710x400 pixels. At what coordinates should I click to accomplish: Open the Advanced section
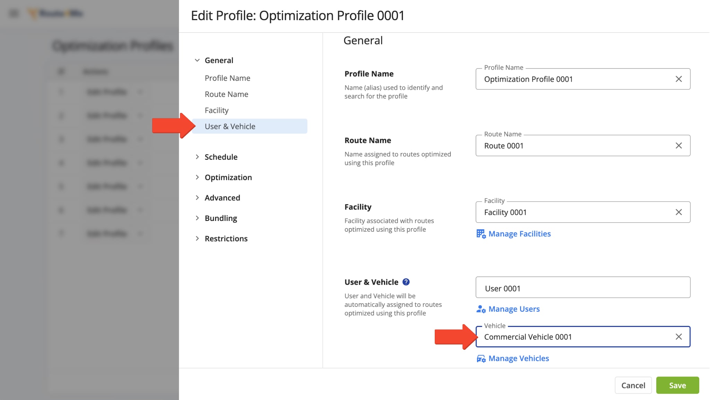tap(222, 198)
